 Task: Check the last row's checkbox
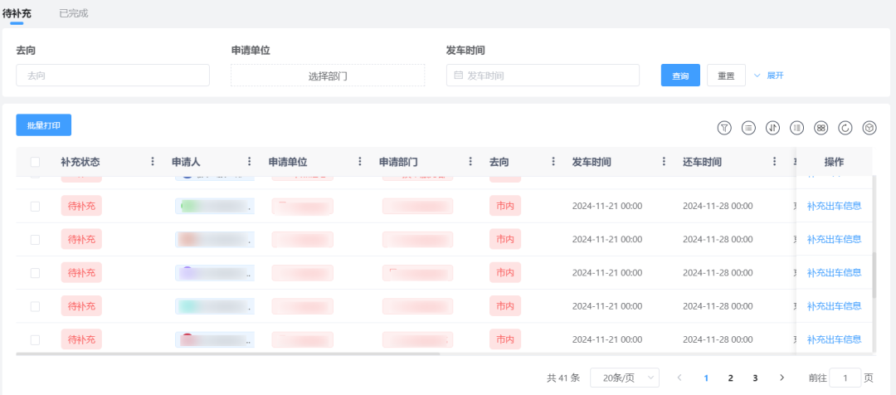coord(35,339)
